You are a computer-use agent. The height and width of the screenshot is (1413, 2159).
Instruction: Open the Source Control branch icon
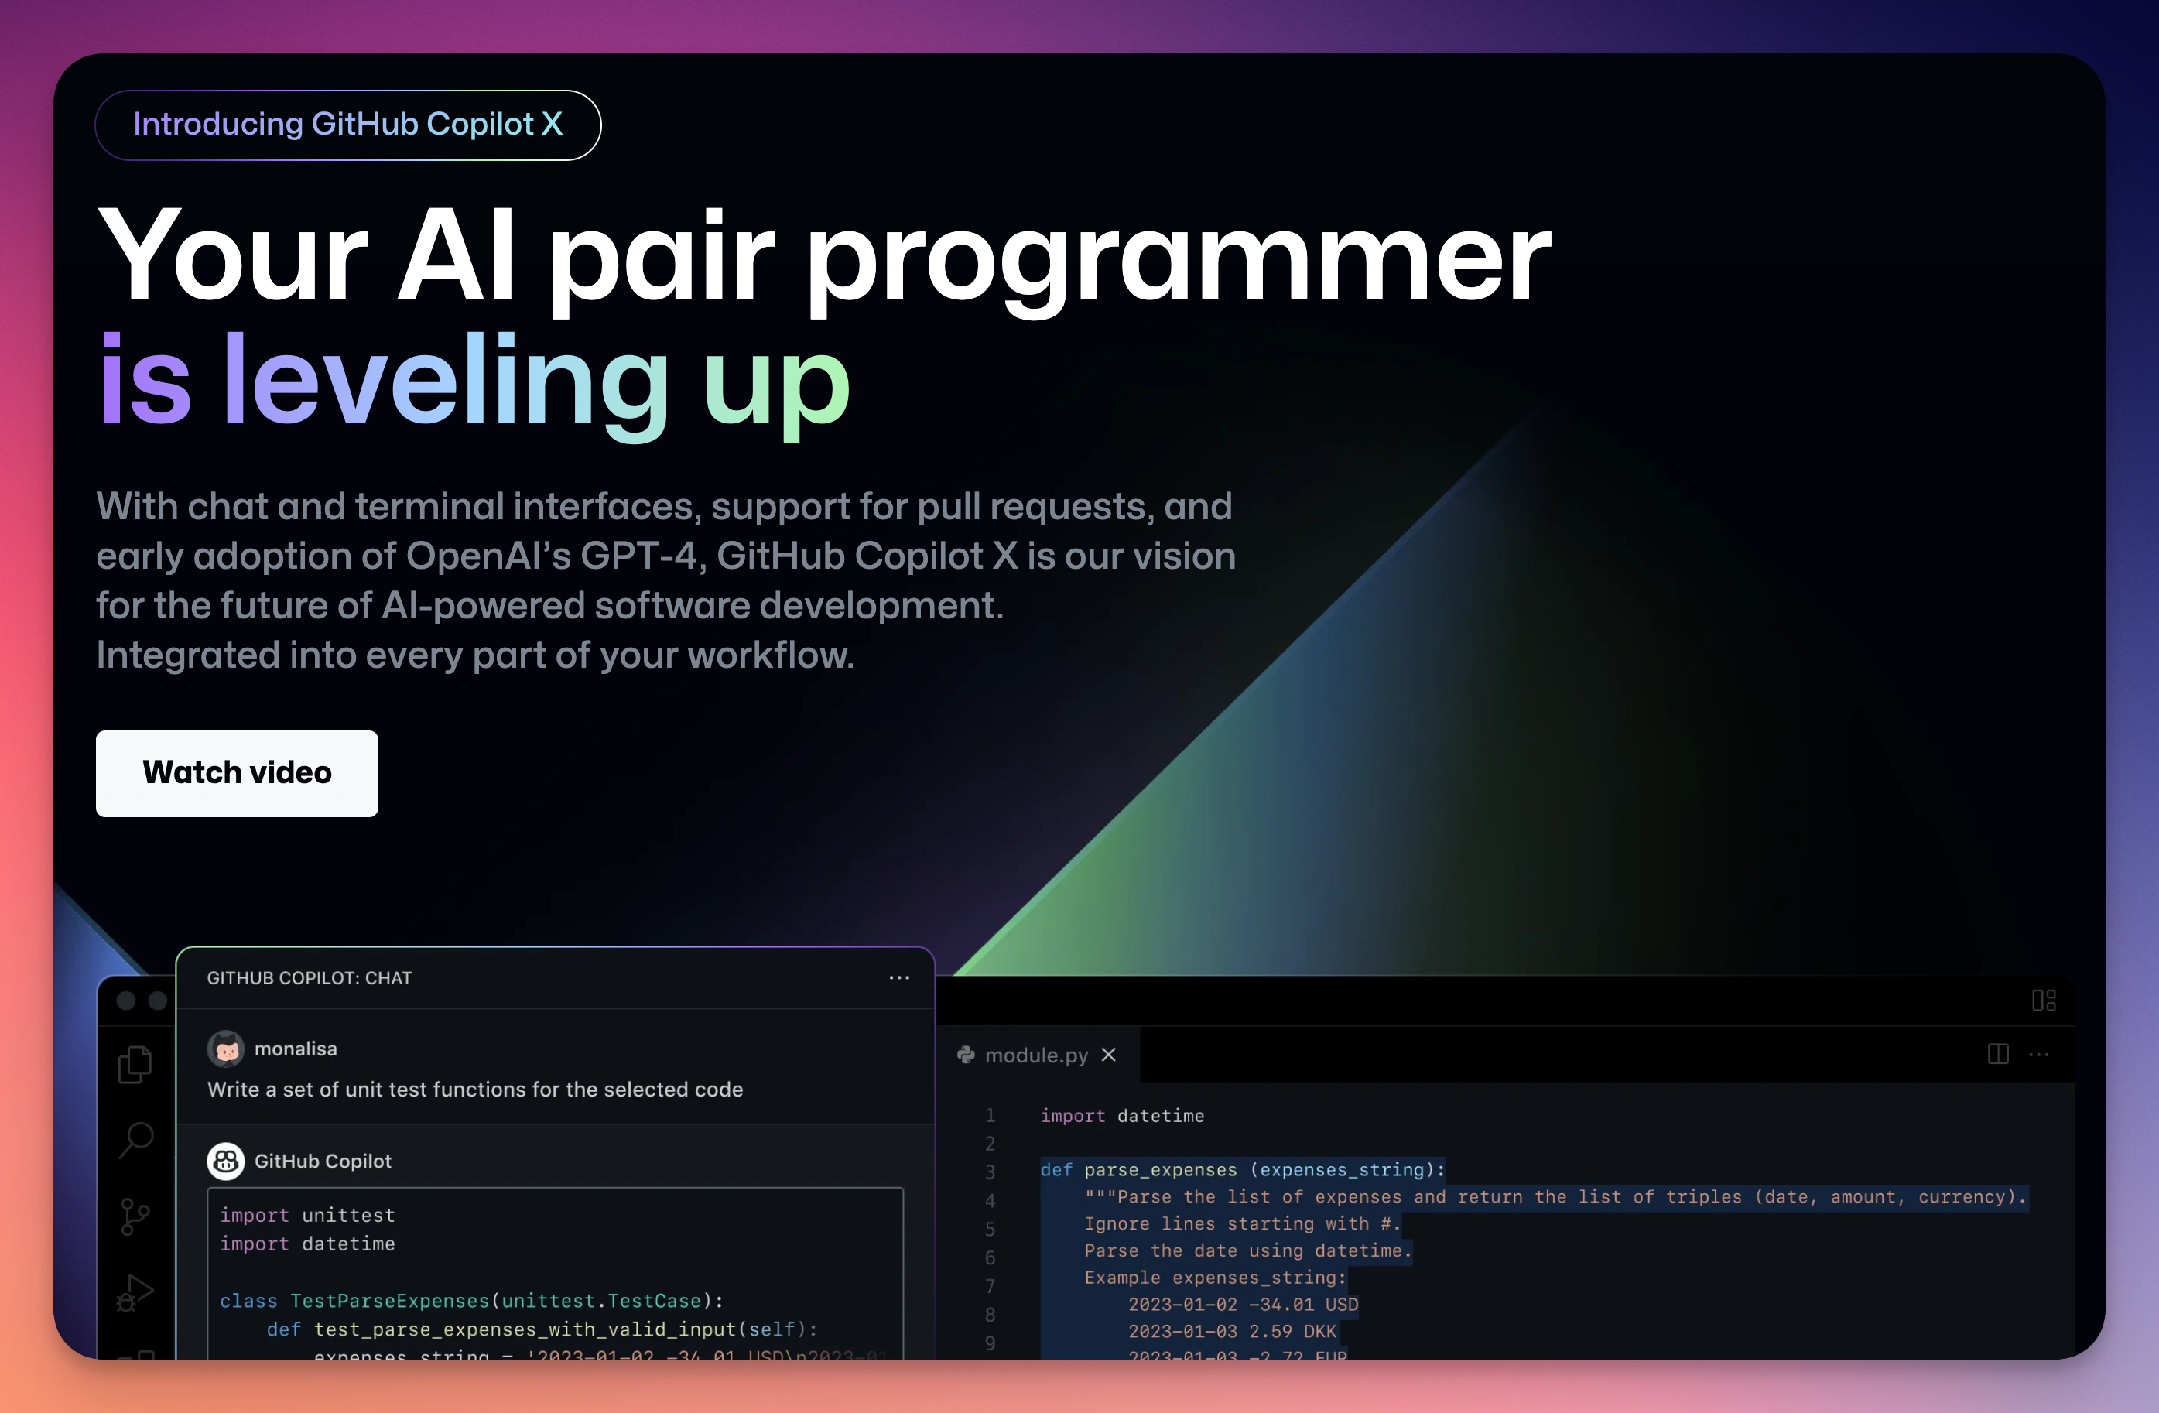135,1216
